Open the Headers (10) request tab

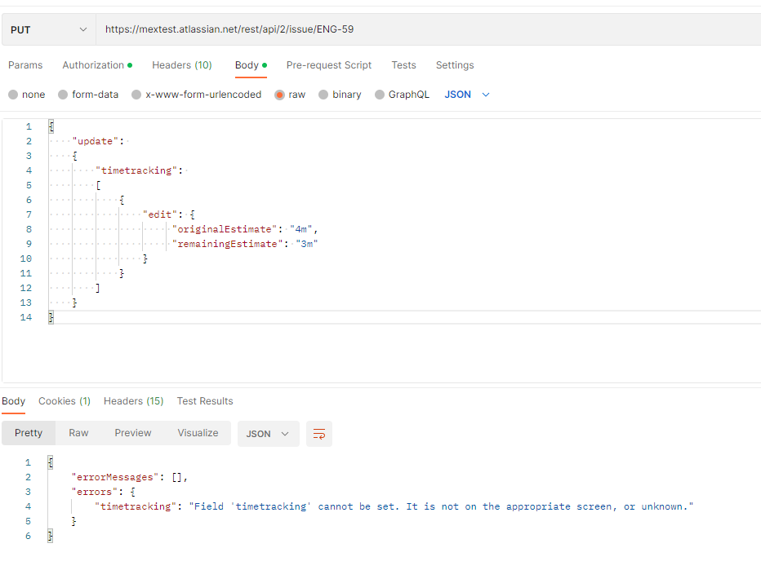click(181, 65)
